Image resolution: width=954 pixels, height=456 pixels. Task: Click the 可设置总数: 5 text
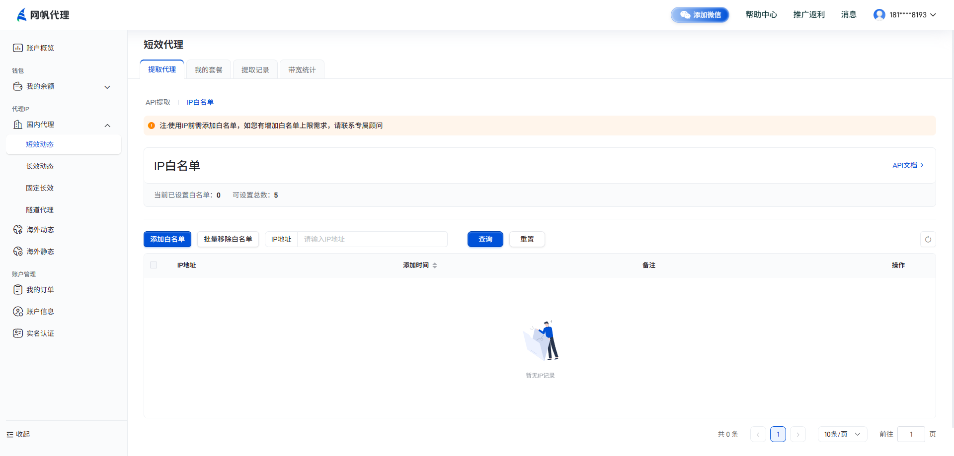pos(255,195)
